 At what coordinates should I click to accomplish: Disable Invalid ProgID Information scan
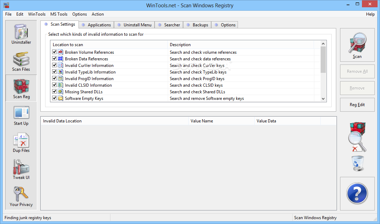54,78
